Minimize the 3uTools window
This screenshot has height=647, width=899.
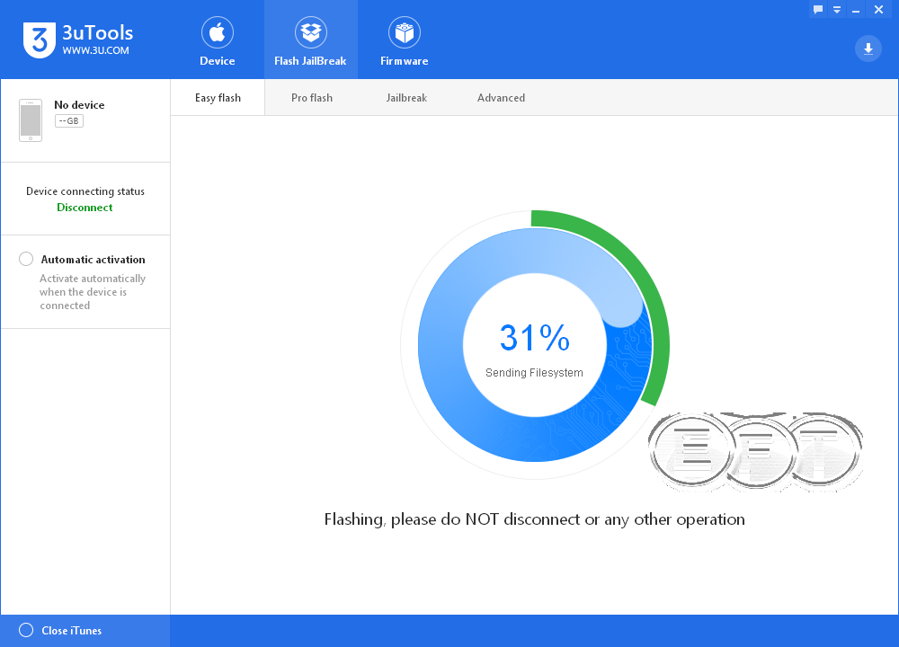click(856, 10)
